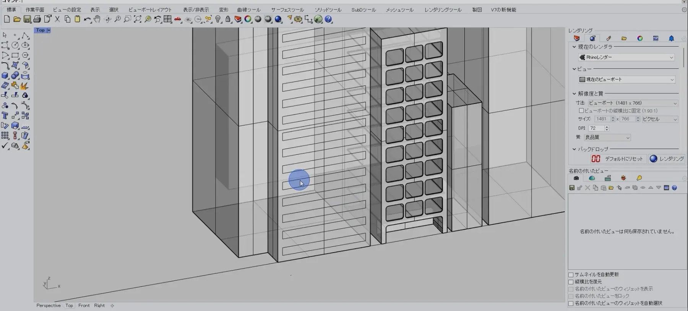
Task: Select the Pan view hand tool
Action: [x=97, y=19]
